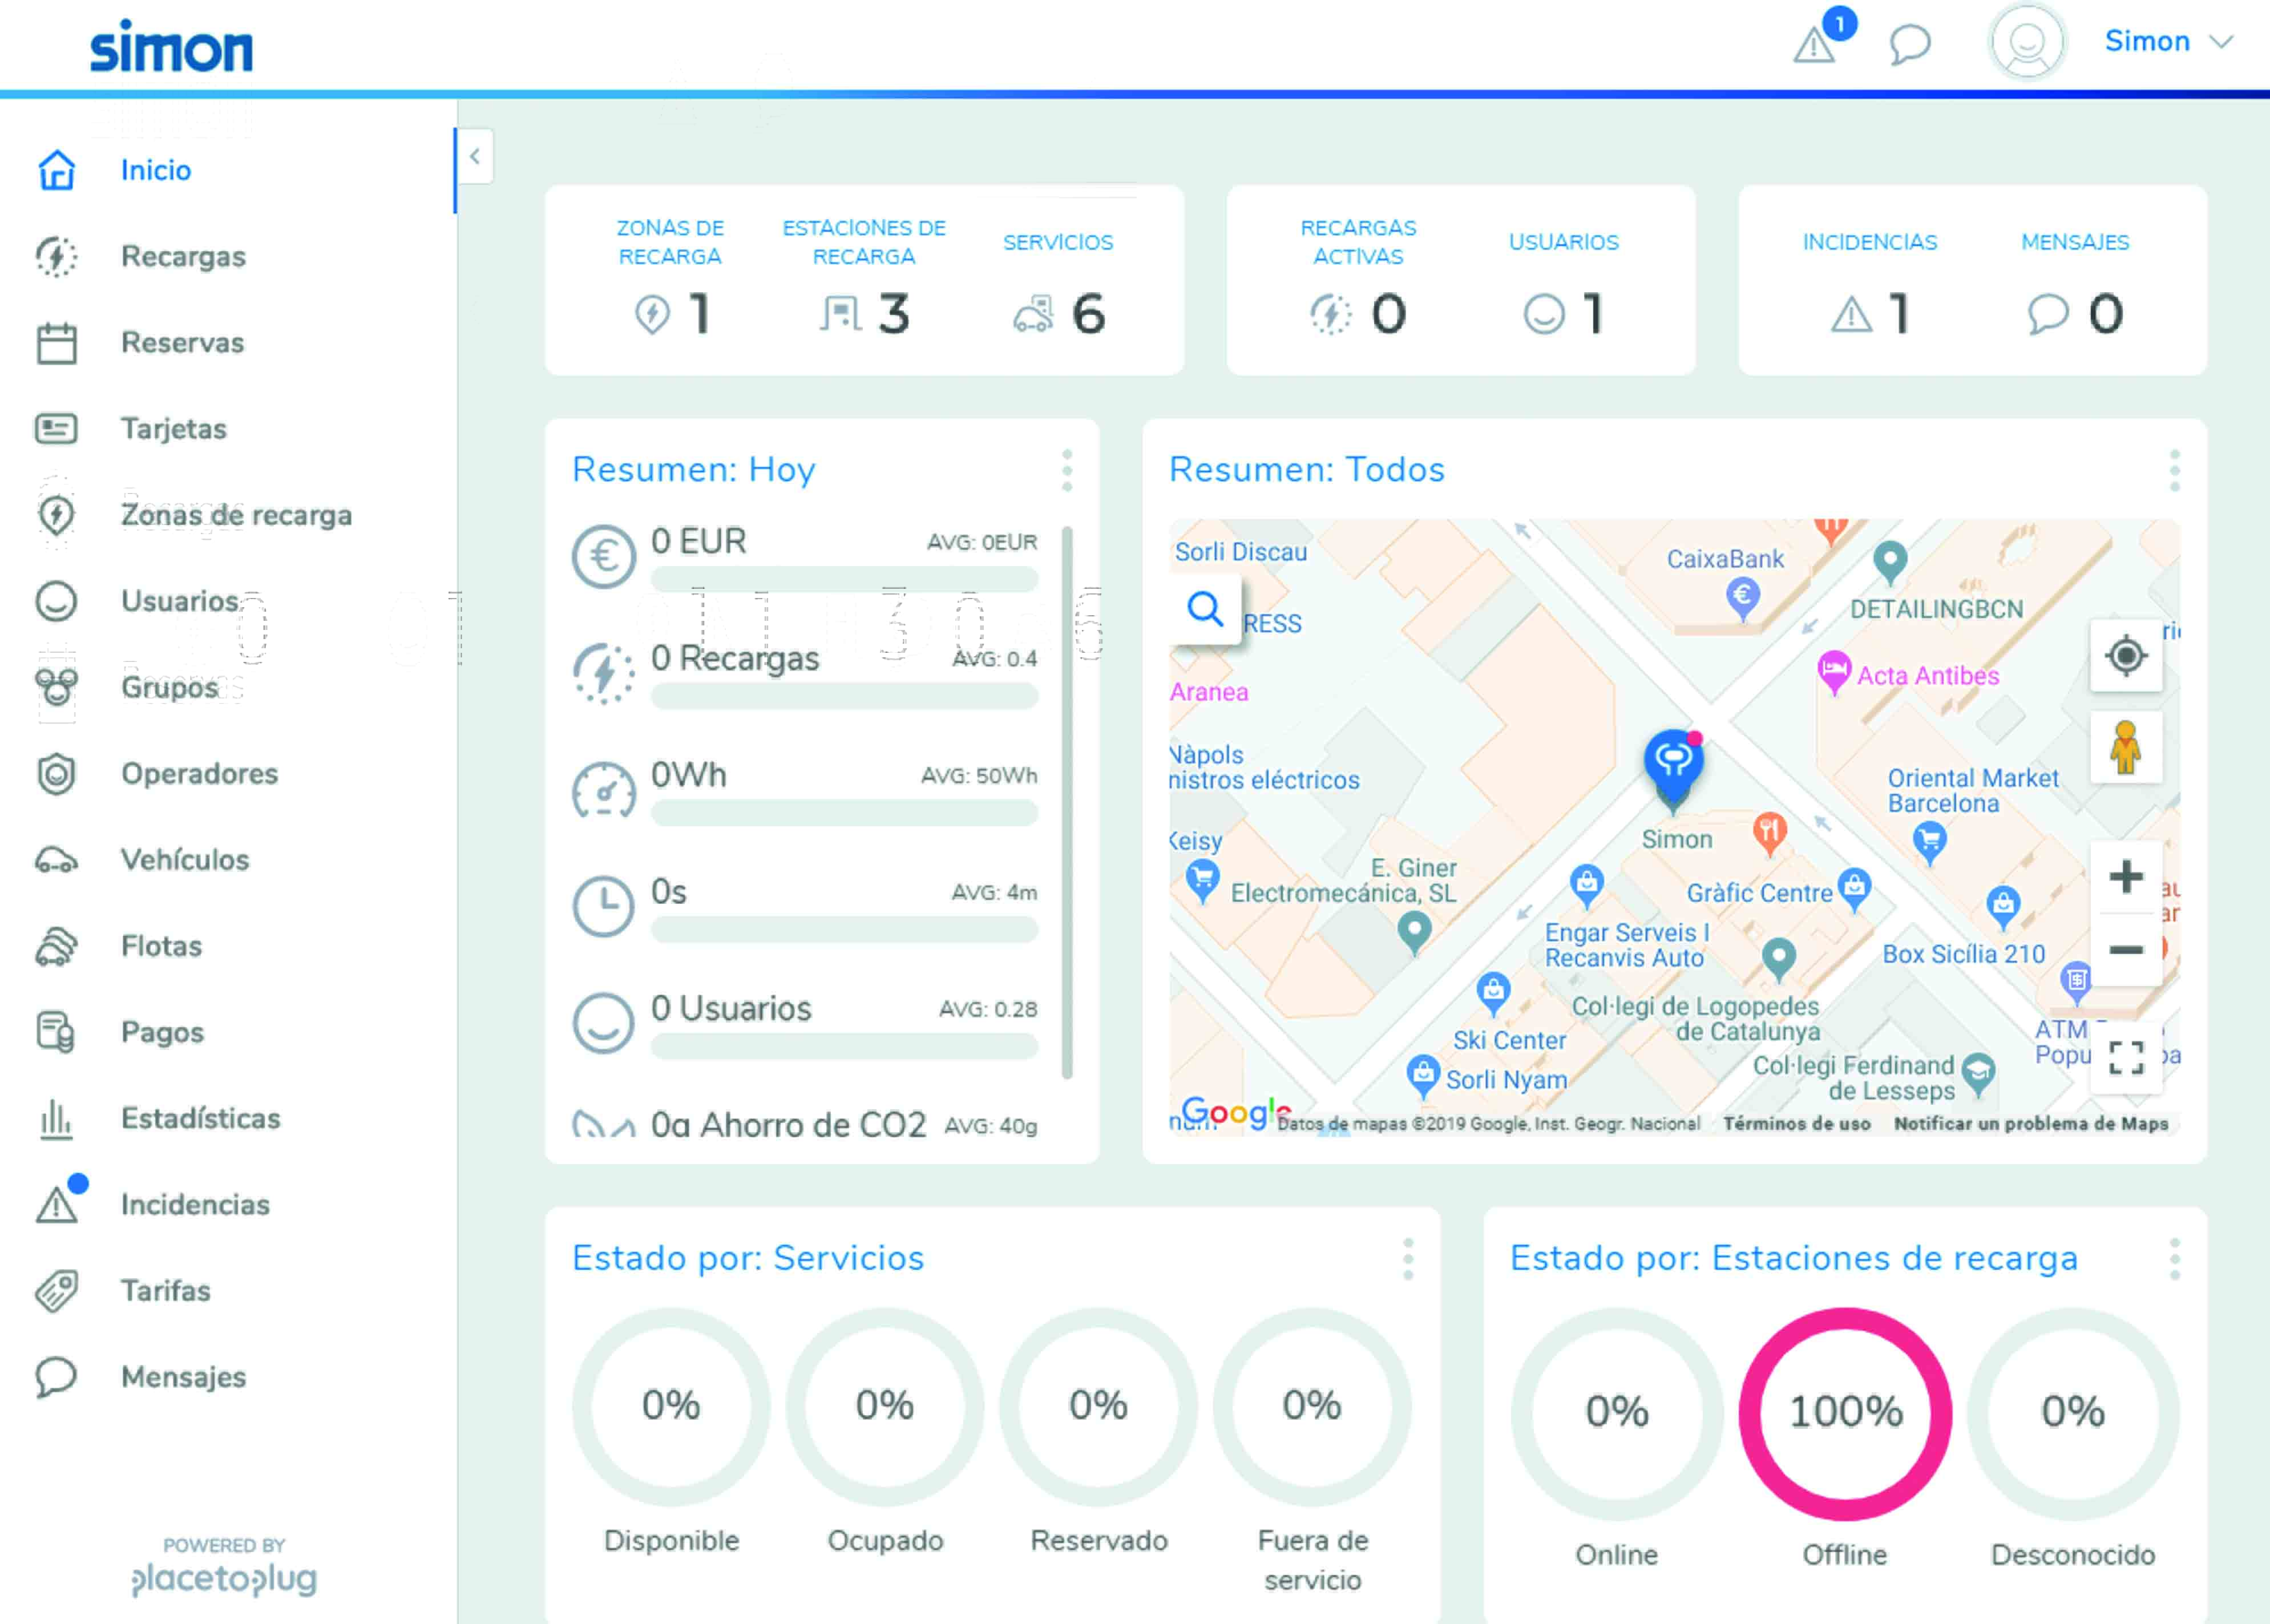
Task: Toggle map fullscreen view
Action: point(2126,1058)
